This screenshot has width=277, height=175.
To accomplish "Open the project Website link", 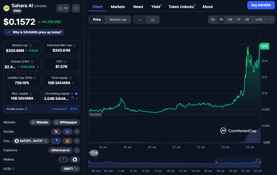I will [40, 122].
